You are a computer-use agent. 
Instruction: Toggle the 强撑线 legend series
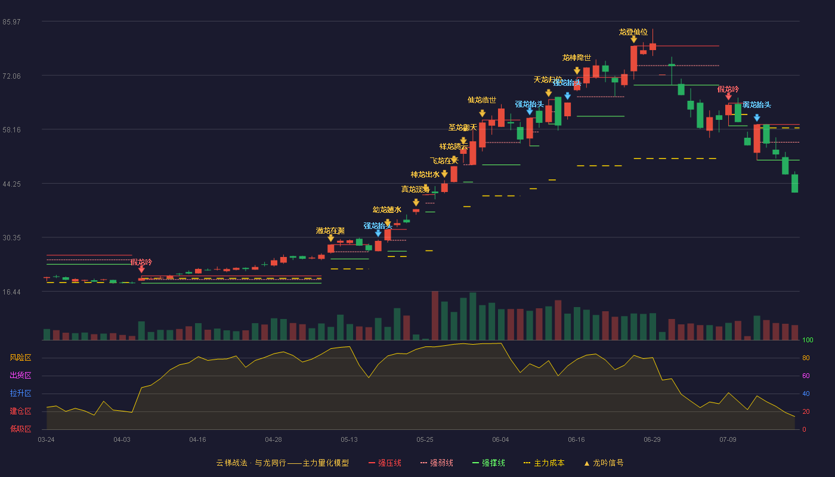pyautogui.click(x=488, y=463)
